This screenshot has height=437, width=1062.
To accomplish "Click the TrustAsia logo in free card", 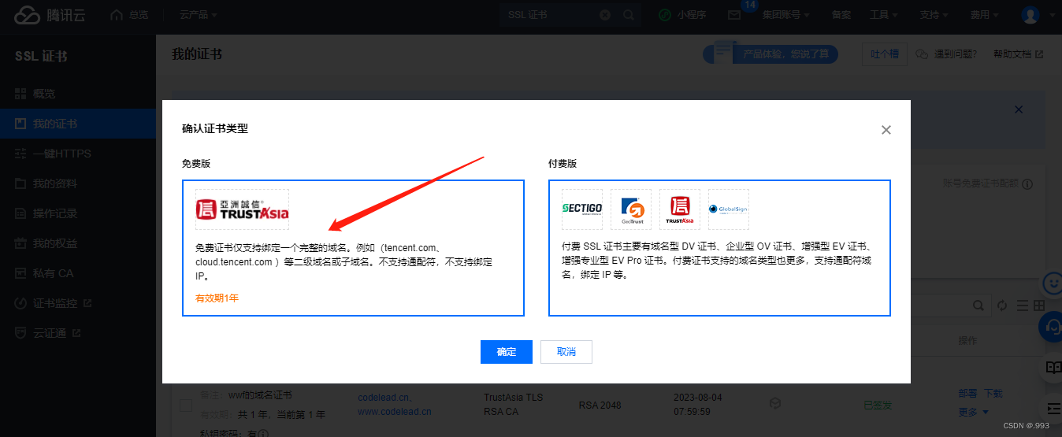I will [x=243, y=209].
